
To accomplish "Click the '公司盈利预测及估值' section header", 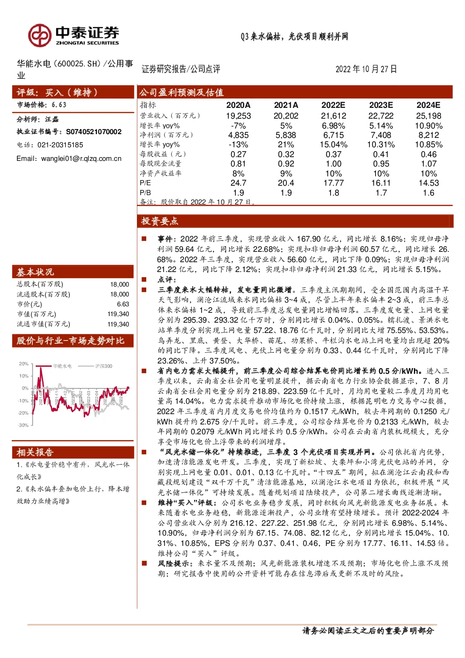I will [295, 92].
